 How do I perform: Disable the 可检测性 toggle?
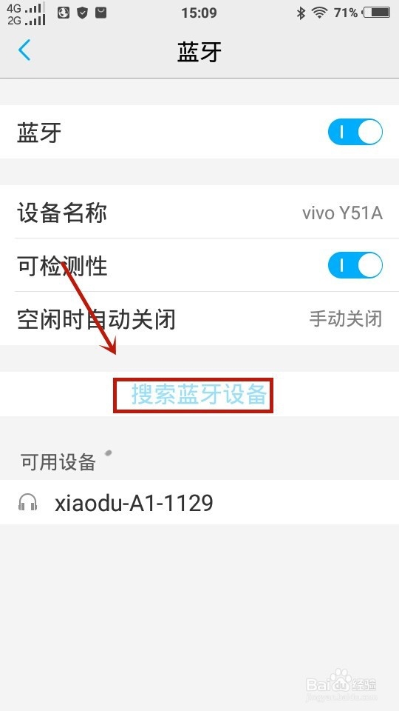[x=355, y=265]
